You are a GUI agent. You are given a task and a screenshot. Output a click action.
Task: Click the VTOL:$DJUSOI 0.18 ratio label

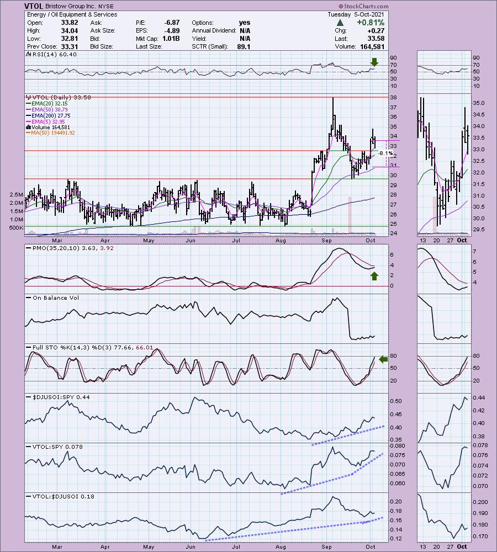[64, 496]
